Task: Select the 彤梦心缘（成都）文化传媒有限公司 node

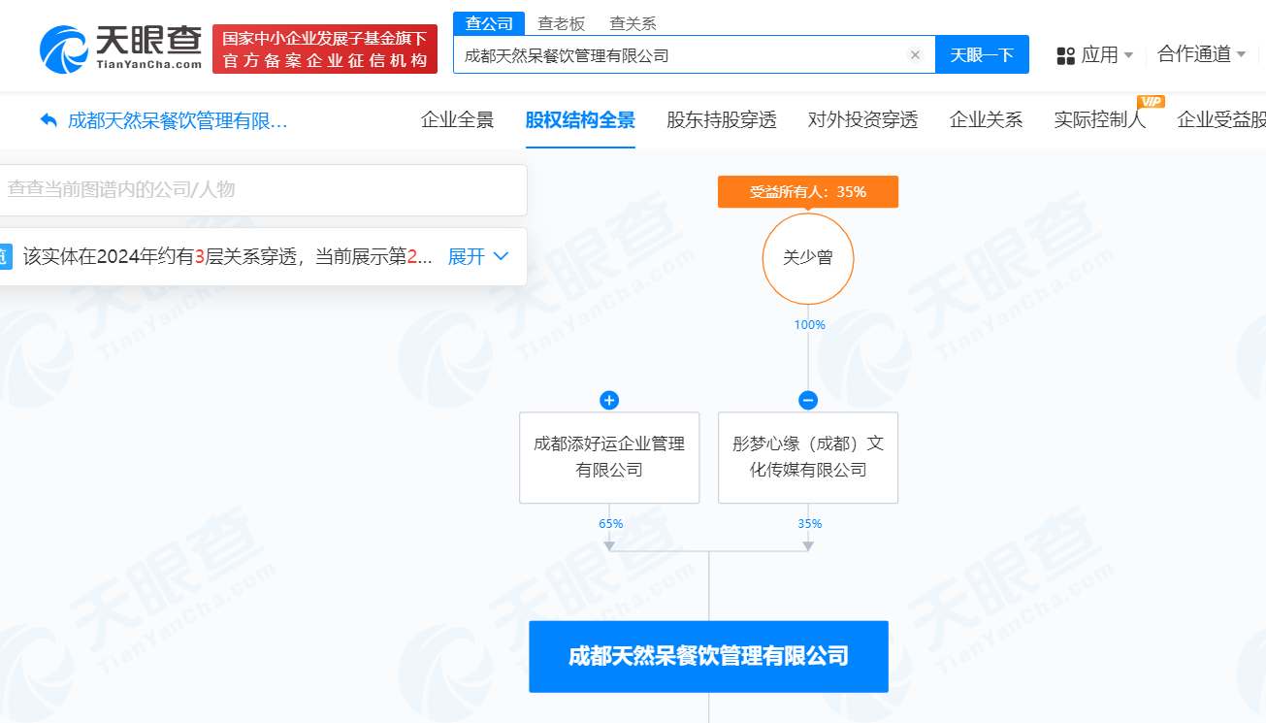Action: tap(808, 457)
